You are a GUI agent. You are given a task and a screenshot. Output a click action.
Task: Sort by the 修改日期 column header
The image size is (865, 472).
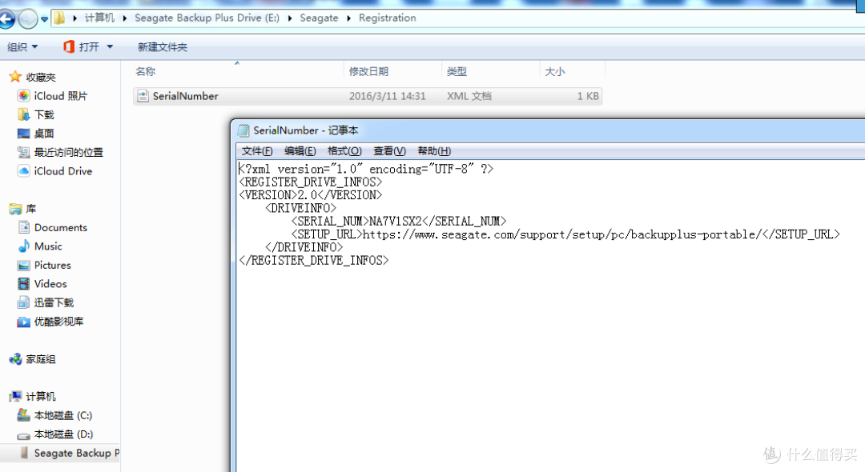click(x=368, y=71)
